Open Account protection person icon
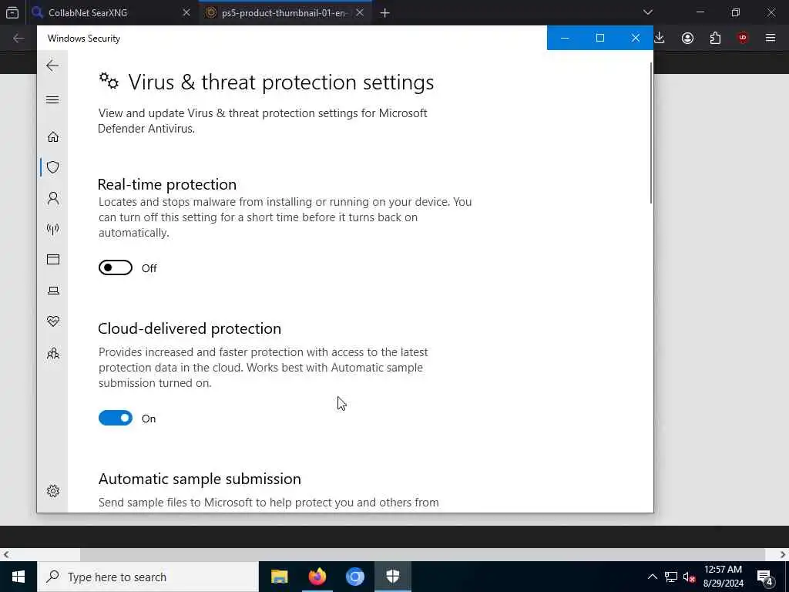 [53, 198]
